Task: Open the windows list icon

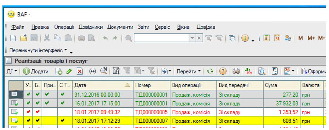Action: point(232,38)
